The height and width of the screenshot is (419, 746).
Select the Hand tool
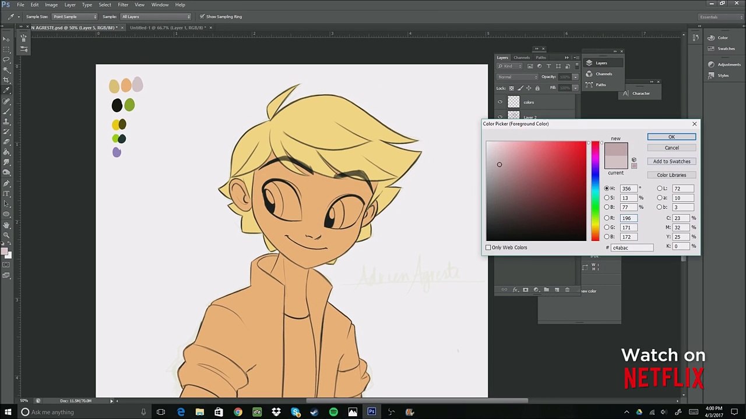point(6,225)
